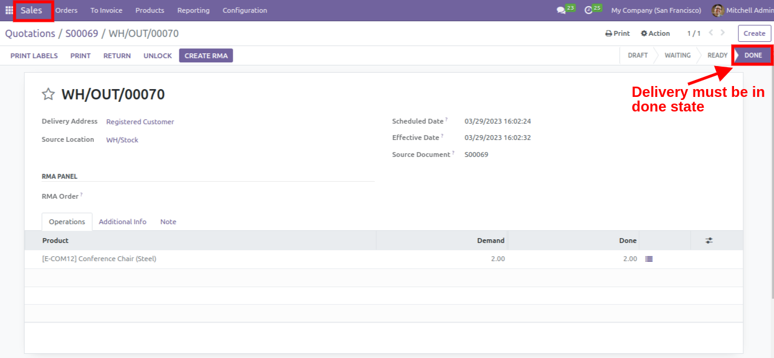
Task: Open the Print dropdown menu
Action: tap(618, 33)
